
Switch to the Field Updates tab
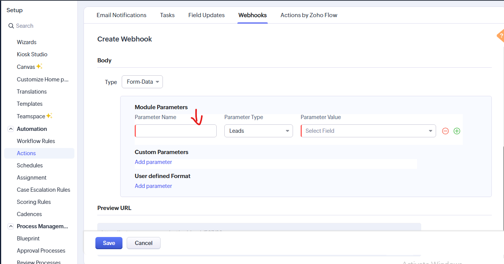click(x=206, y=15)
